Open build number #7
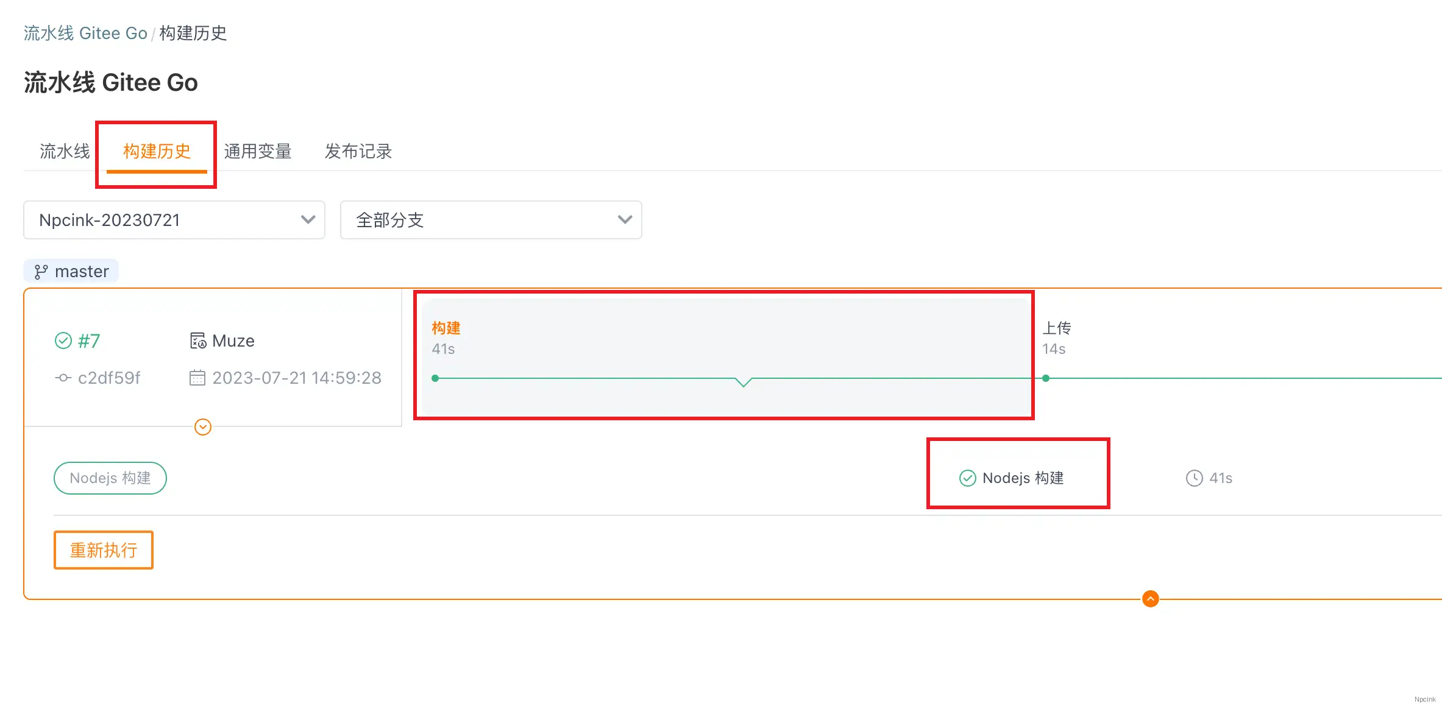Viewport: 1442px width, 709px height. point(89,340)
